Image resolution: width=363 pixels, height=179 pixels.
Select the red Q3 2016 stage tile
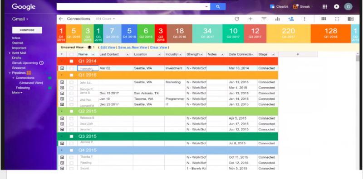point(161,34)
